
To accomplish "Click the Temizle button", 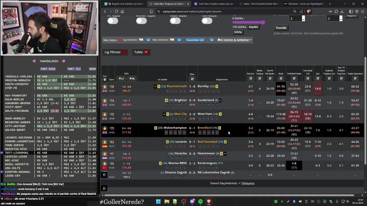I will click(281, 28).
